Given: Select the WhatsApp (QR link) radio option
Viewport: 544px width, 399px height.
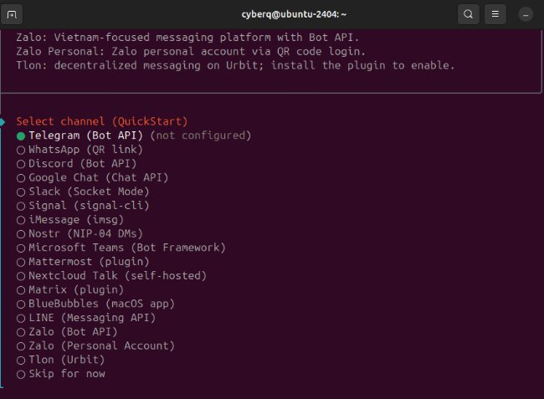Looking at the screenshot, I should click(x=21, y=150).
